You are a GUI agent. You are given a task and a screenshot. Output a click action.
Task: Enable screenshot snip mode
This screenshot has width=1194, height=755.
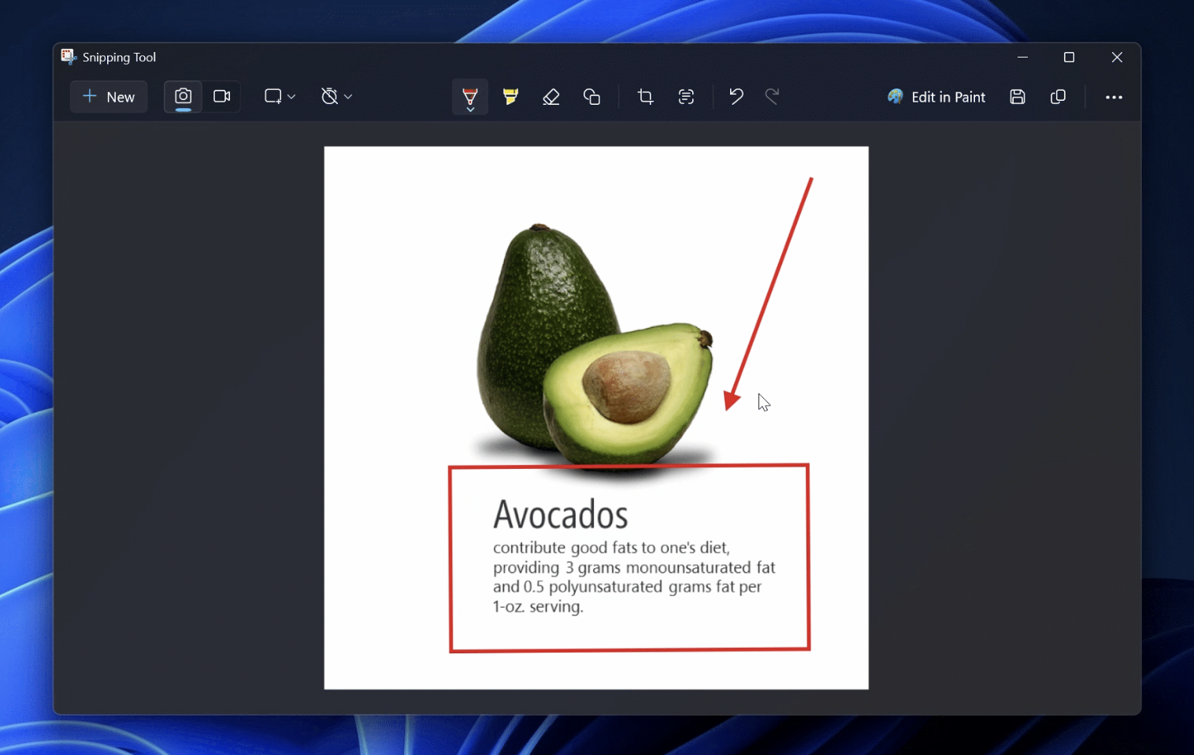[x=182, y=96]
